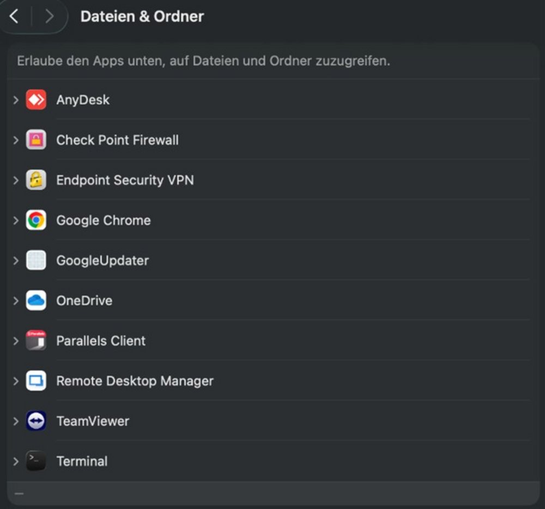Image resolution: width=545 pixels, height=509 pixels.
Task: Click the AnyDesk app icon
Action: (x=36, y=100)
